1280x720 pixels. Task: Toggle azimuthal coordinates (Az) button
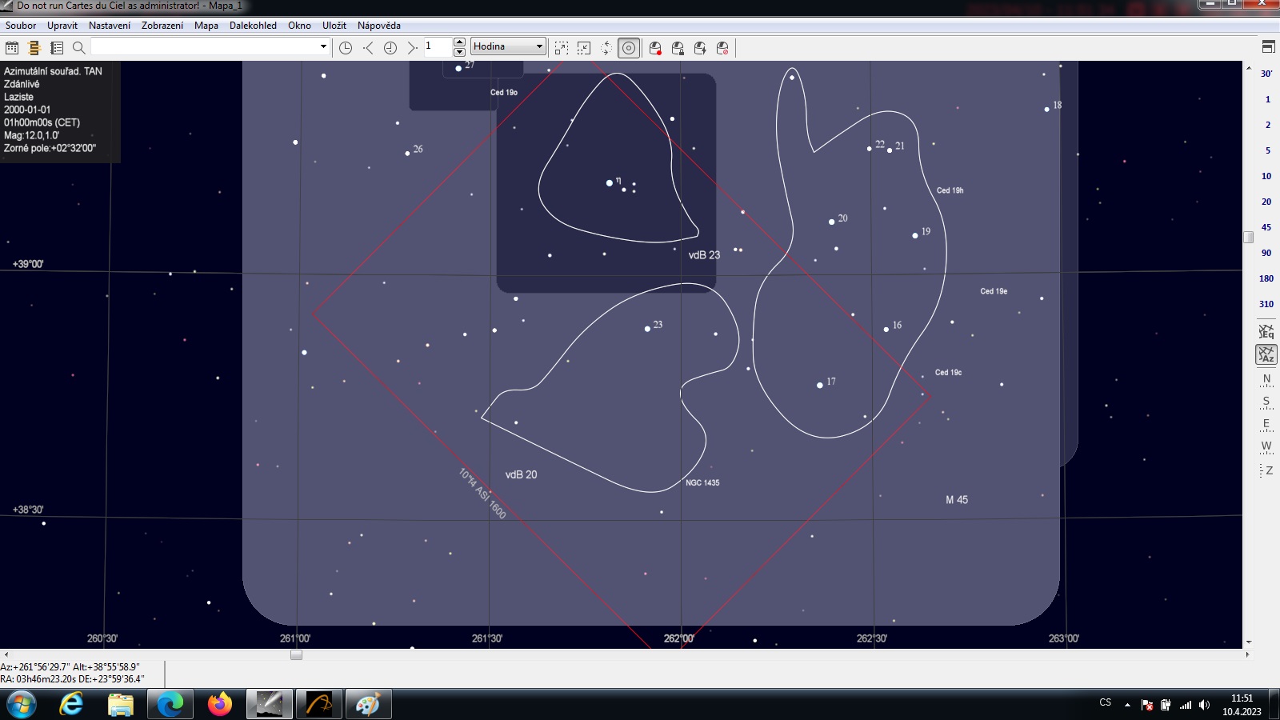tap(1266, 354)
